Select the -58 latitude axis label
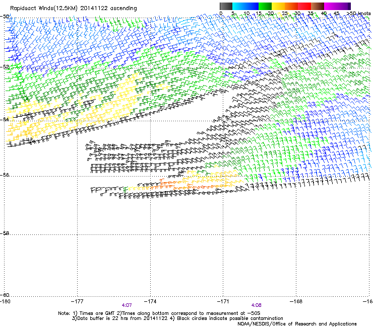The width and height of the screenshot is (373, 327). (5, 233)
